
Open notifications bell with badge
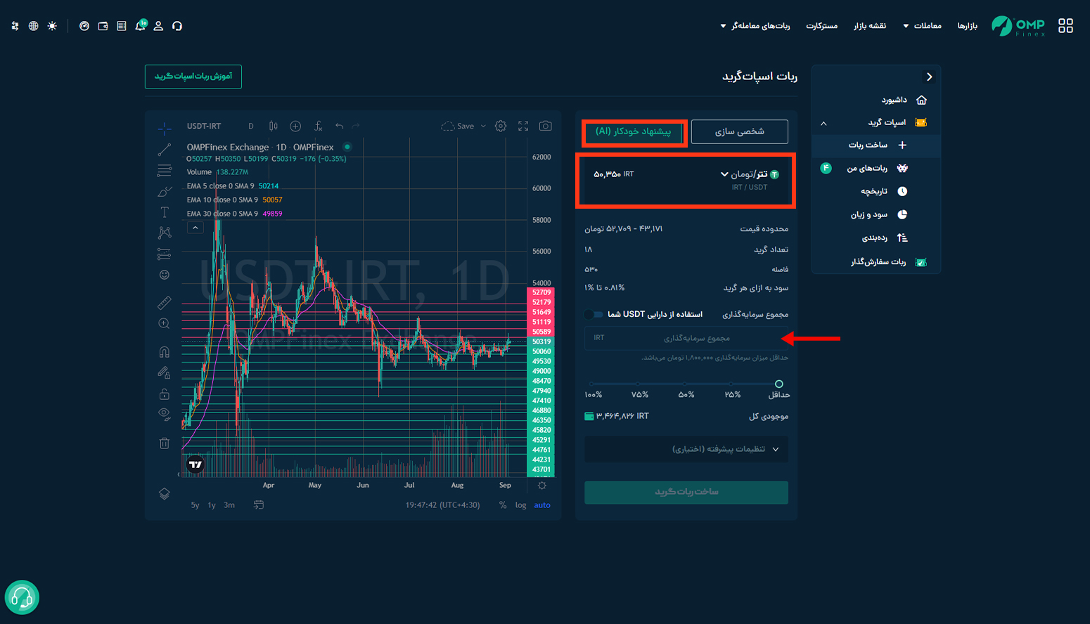[x=141, y=25]
